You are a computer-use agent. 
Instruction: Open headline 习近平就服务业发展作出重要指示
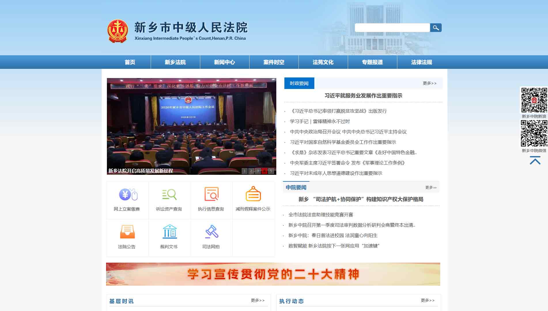(363, 96)
